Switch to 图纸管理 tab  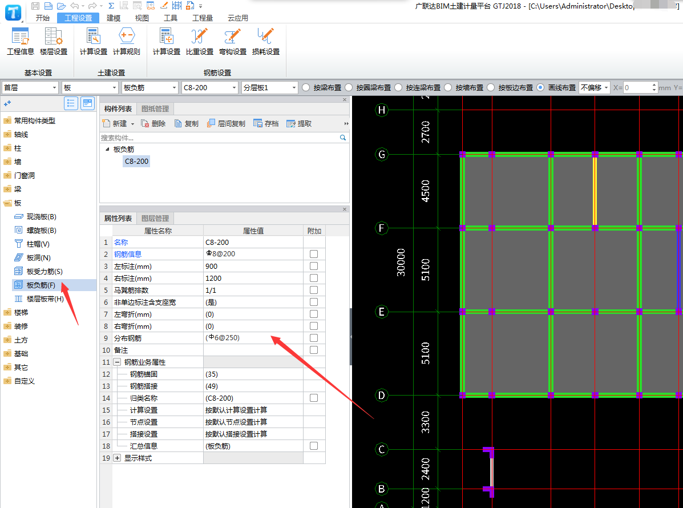[x=155, y=109]
